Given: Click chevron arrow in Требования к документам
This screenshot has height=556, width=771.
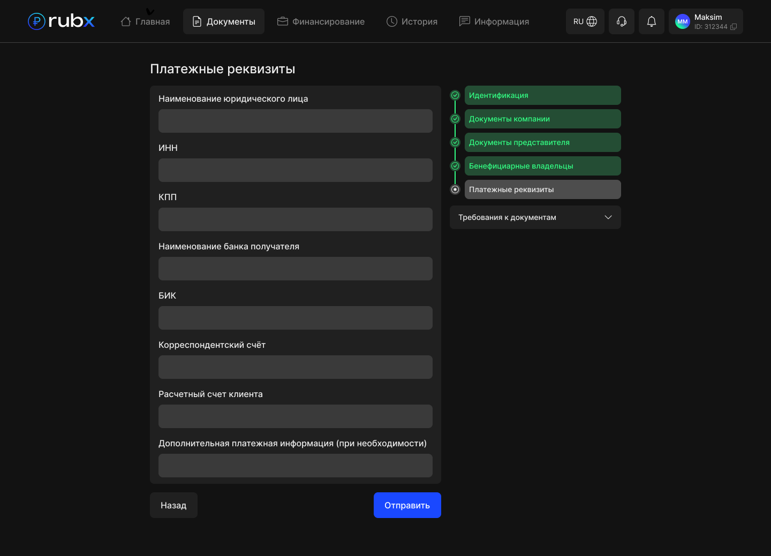Looking at the screenshot, I should [608, 217].
